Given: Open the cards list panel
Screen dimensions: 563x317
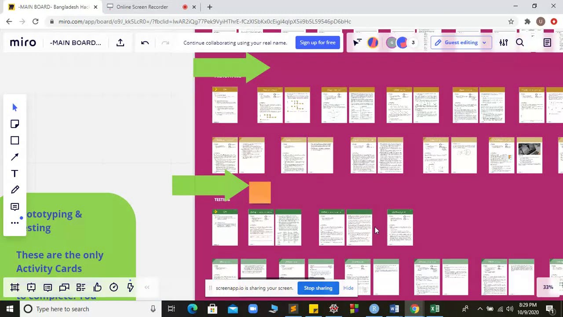Looking at the screenshot, I should 80,288.
